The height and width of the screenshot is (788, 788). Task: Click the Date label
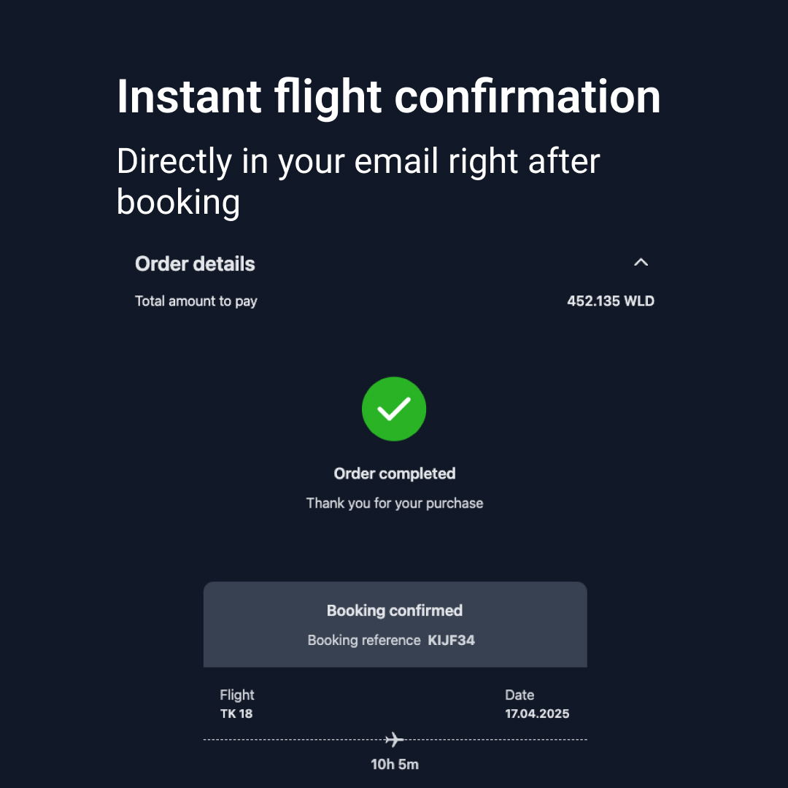pyautogui.click(x=519, y=695)
